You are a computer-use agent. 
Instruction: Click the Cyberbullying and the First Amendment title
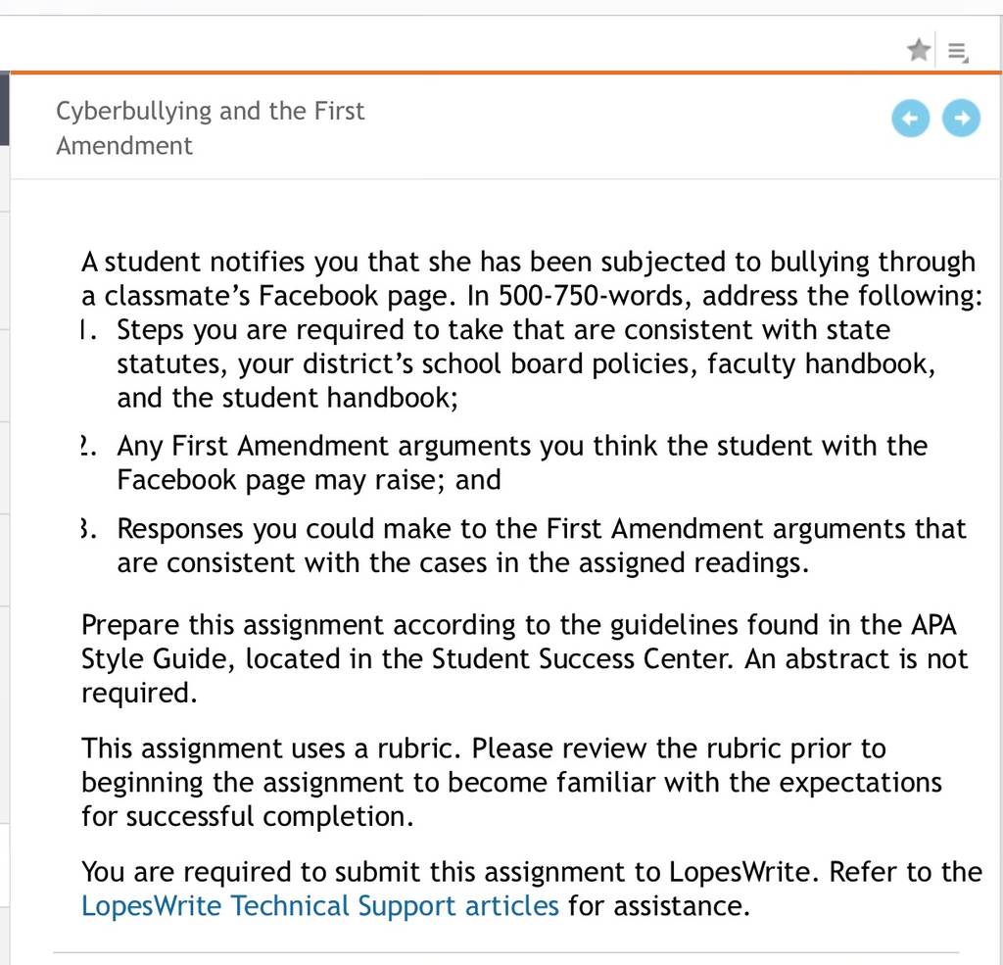click(x=210, y=128)
